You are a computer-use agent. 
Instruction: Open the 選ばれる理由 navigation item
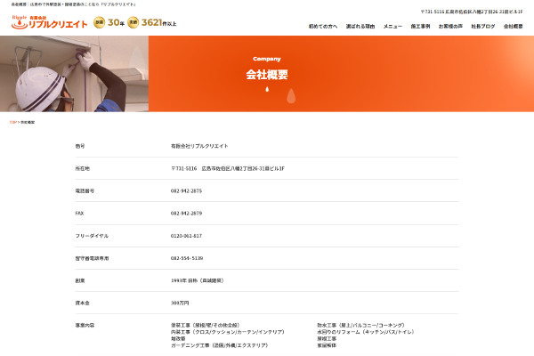[x=360, y=26]
